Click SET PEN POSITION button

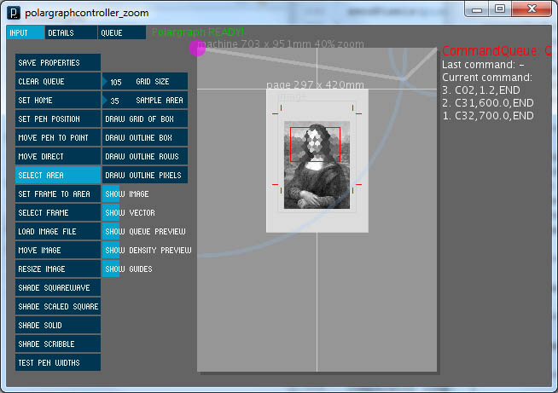58,119
